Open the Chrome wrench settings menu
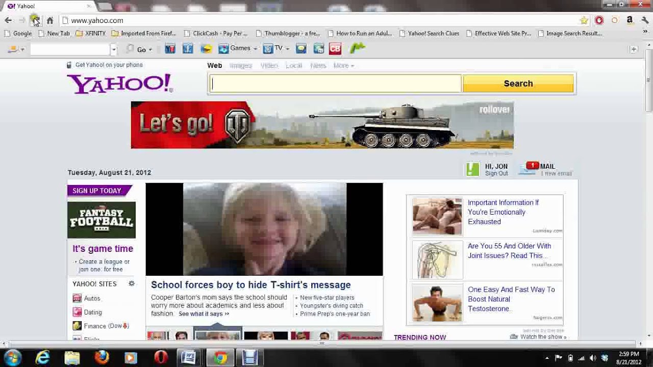 click(x=645, y=20)
